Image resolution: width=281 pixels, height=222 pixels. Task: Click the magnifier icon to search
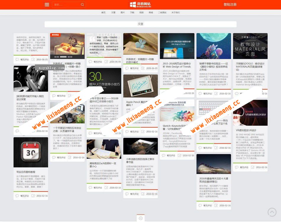pyautogui.click(x=82, y=4)
